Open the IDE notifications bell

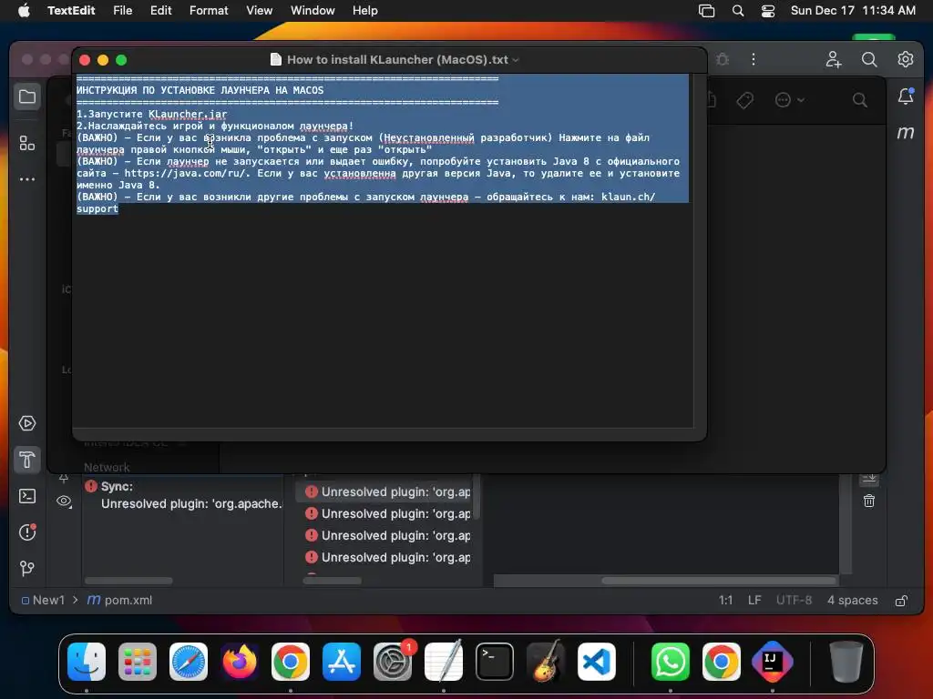tap(906, 96)
